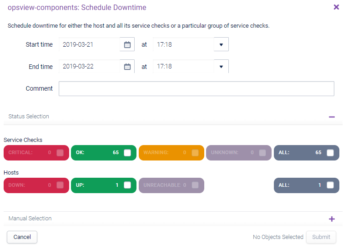Click the dialog title opsview-components: Schedule Downtime

click(x=77, y=7)
